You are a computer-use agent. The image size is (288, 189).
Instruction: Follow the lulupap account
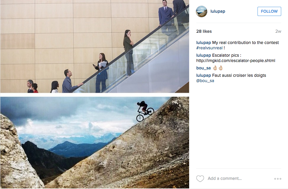pos(269,11)
